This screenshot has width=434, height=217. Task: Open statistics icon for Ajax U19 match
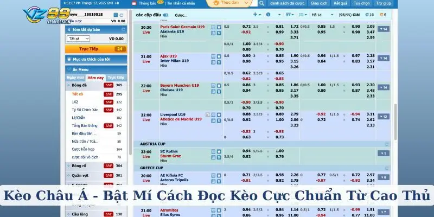[x=213, y=56]
